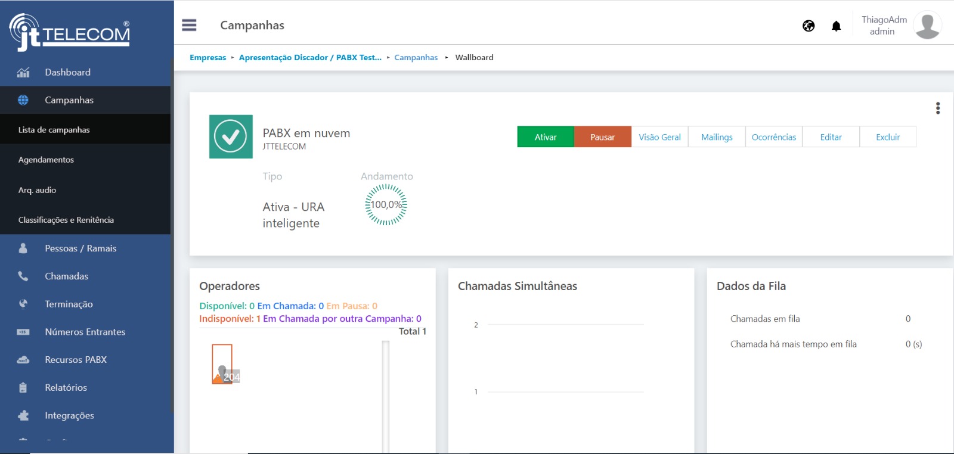The image size is (954, 454).
Task: Click the Números Entrantes icon
Action: tap(23, 332)
